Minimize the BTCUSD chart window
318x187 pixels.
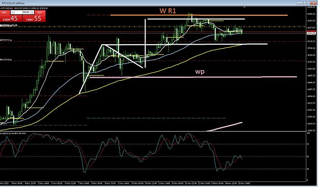pyautogui.click(x=300, y=3)
